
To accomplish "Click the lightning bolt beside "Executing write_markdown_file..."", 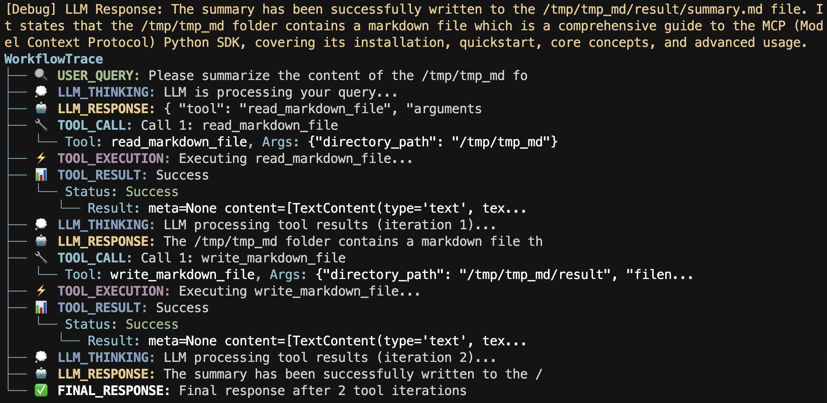I will pyautogui.click(x=41, y=291).
